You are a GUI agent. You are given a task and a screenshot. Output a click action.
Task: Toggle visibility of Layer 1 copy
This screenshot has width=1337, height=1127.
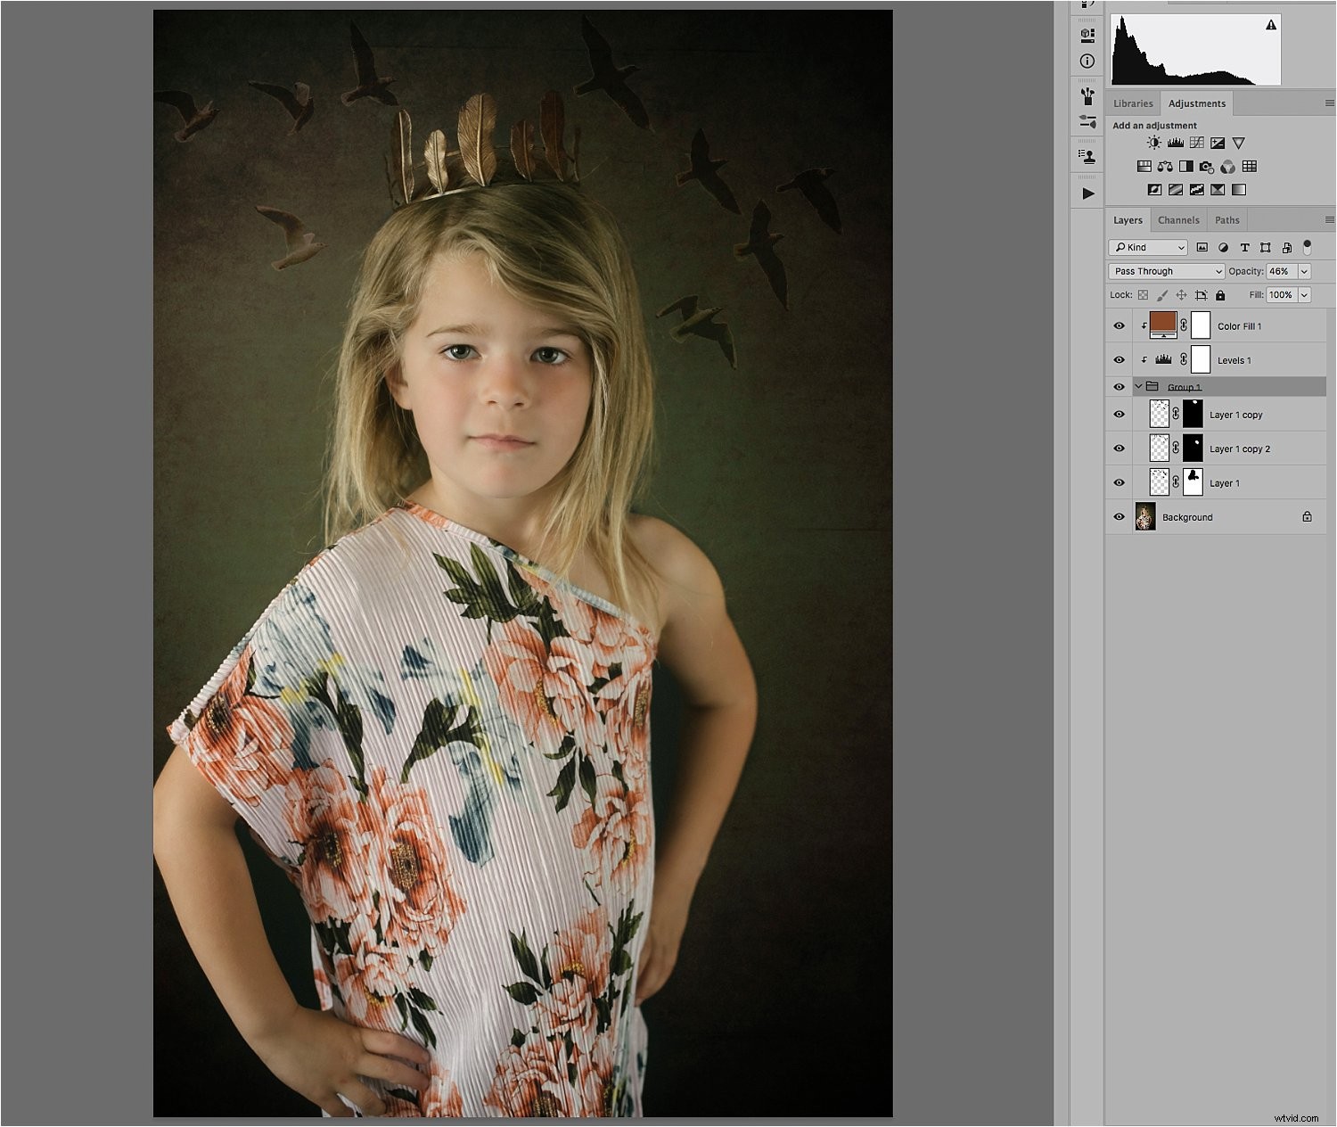pyautogui.click(x=1120, y=414)
